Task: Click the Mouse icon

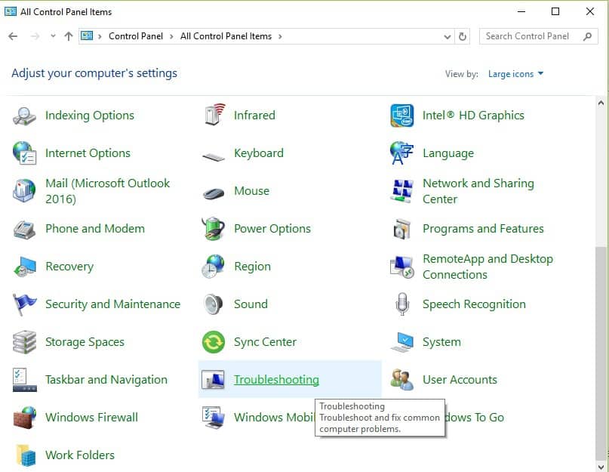Action: [x=214, y=193]
